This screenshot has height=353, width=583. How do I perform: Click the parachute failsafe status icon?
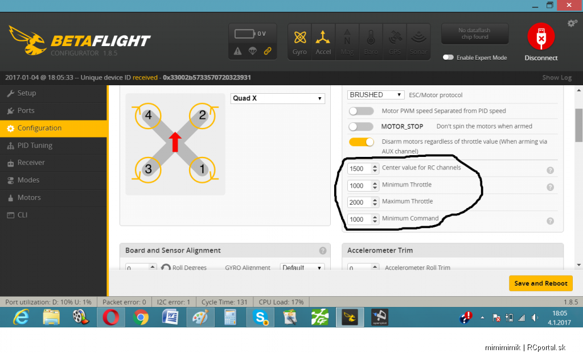252,51
